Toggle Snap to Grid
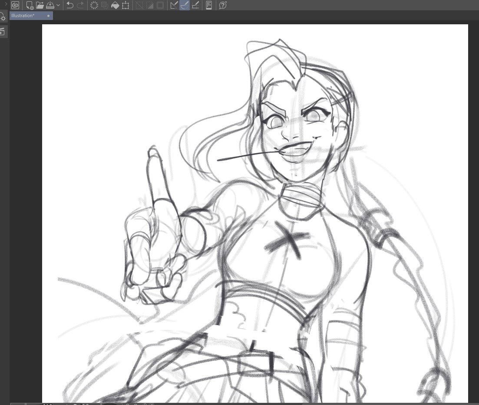This screenshot has width=479, height=405. point(195,5)
